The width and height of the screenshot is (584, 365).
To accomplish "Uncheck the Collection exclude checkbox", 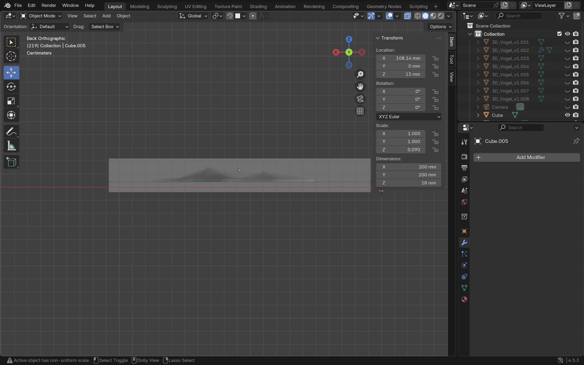I will 559,34.
